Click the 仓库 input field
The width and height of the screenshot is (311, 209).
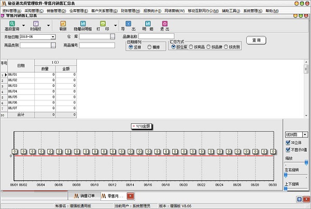click(95, 36)
